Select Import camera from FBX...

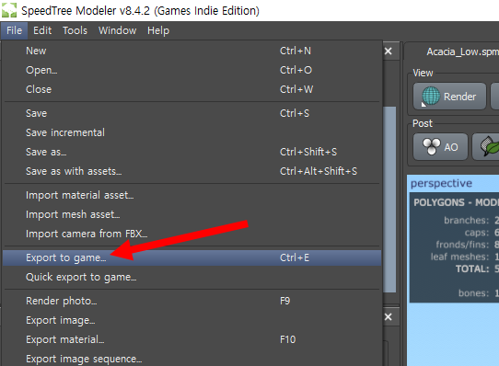point(191,234)
